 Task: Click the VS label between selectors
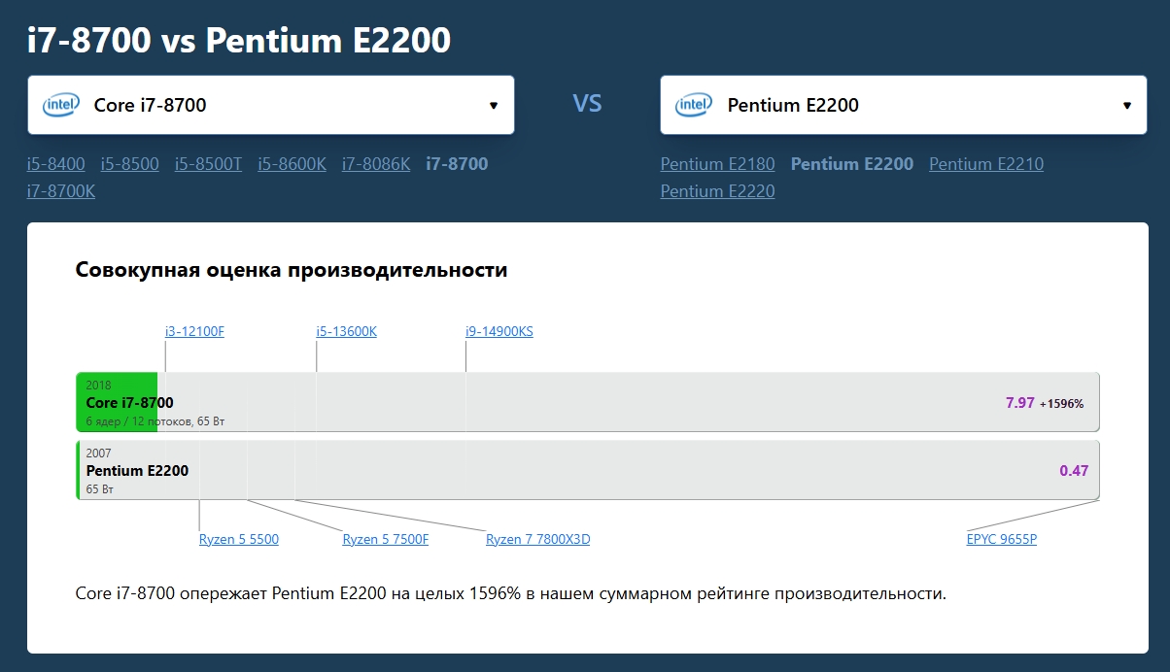coord(588,103)
